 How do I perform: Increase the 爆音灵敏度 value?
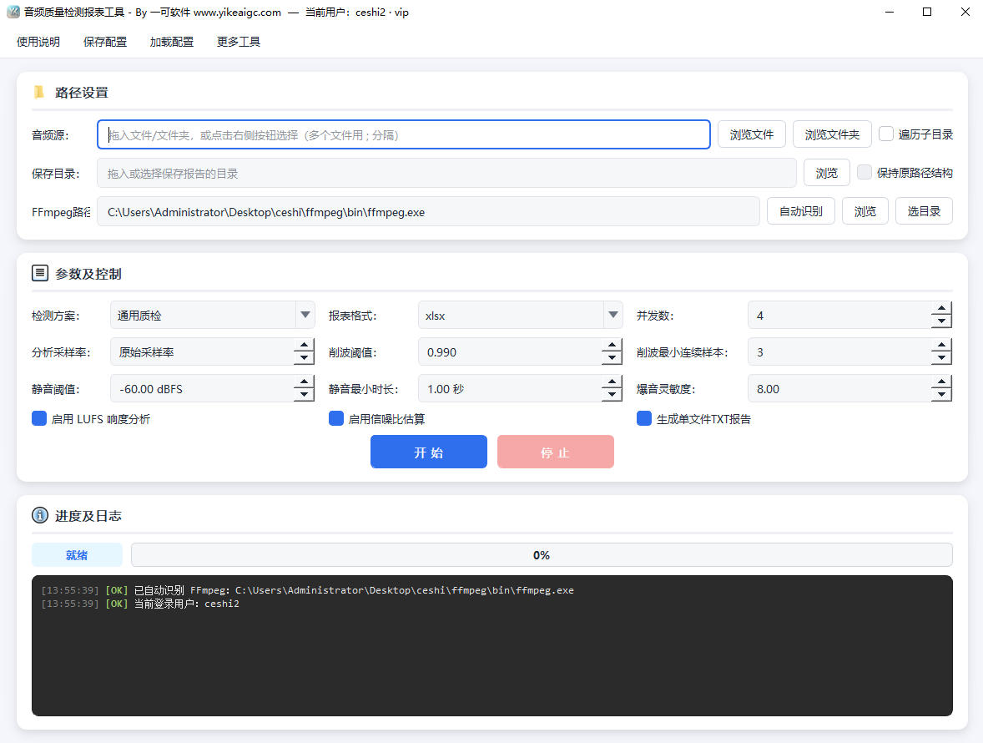tap(941, 382)
